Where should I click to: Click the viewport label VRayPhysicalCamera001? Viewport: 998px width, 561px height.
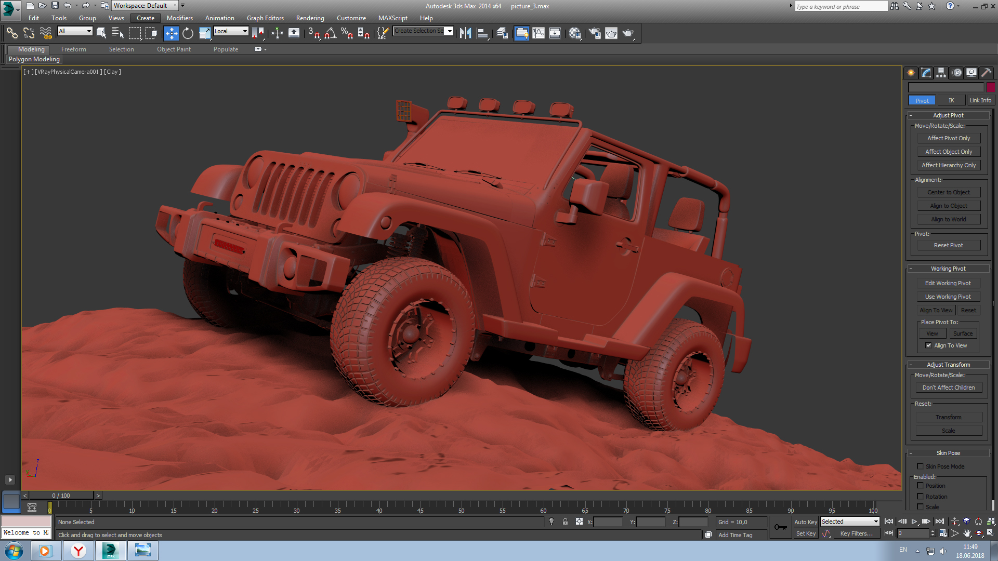(x=68, y=72)
